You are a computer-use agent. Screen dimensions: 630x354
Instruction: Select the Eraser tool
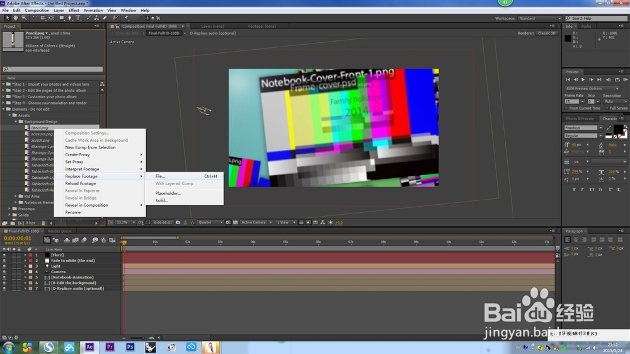[105, 18]
